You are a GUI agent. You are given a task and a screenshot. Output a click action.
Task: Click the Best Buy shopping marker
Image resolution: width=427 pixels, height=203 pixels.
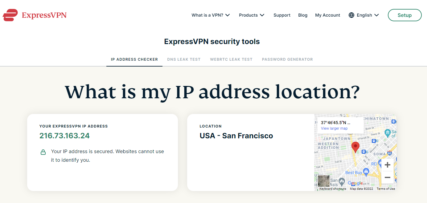[366, 172]
